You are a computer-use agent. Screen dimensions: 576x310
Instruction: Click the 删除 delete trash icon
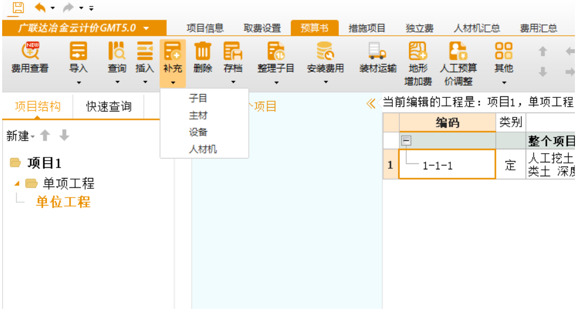202,51
